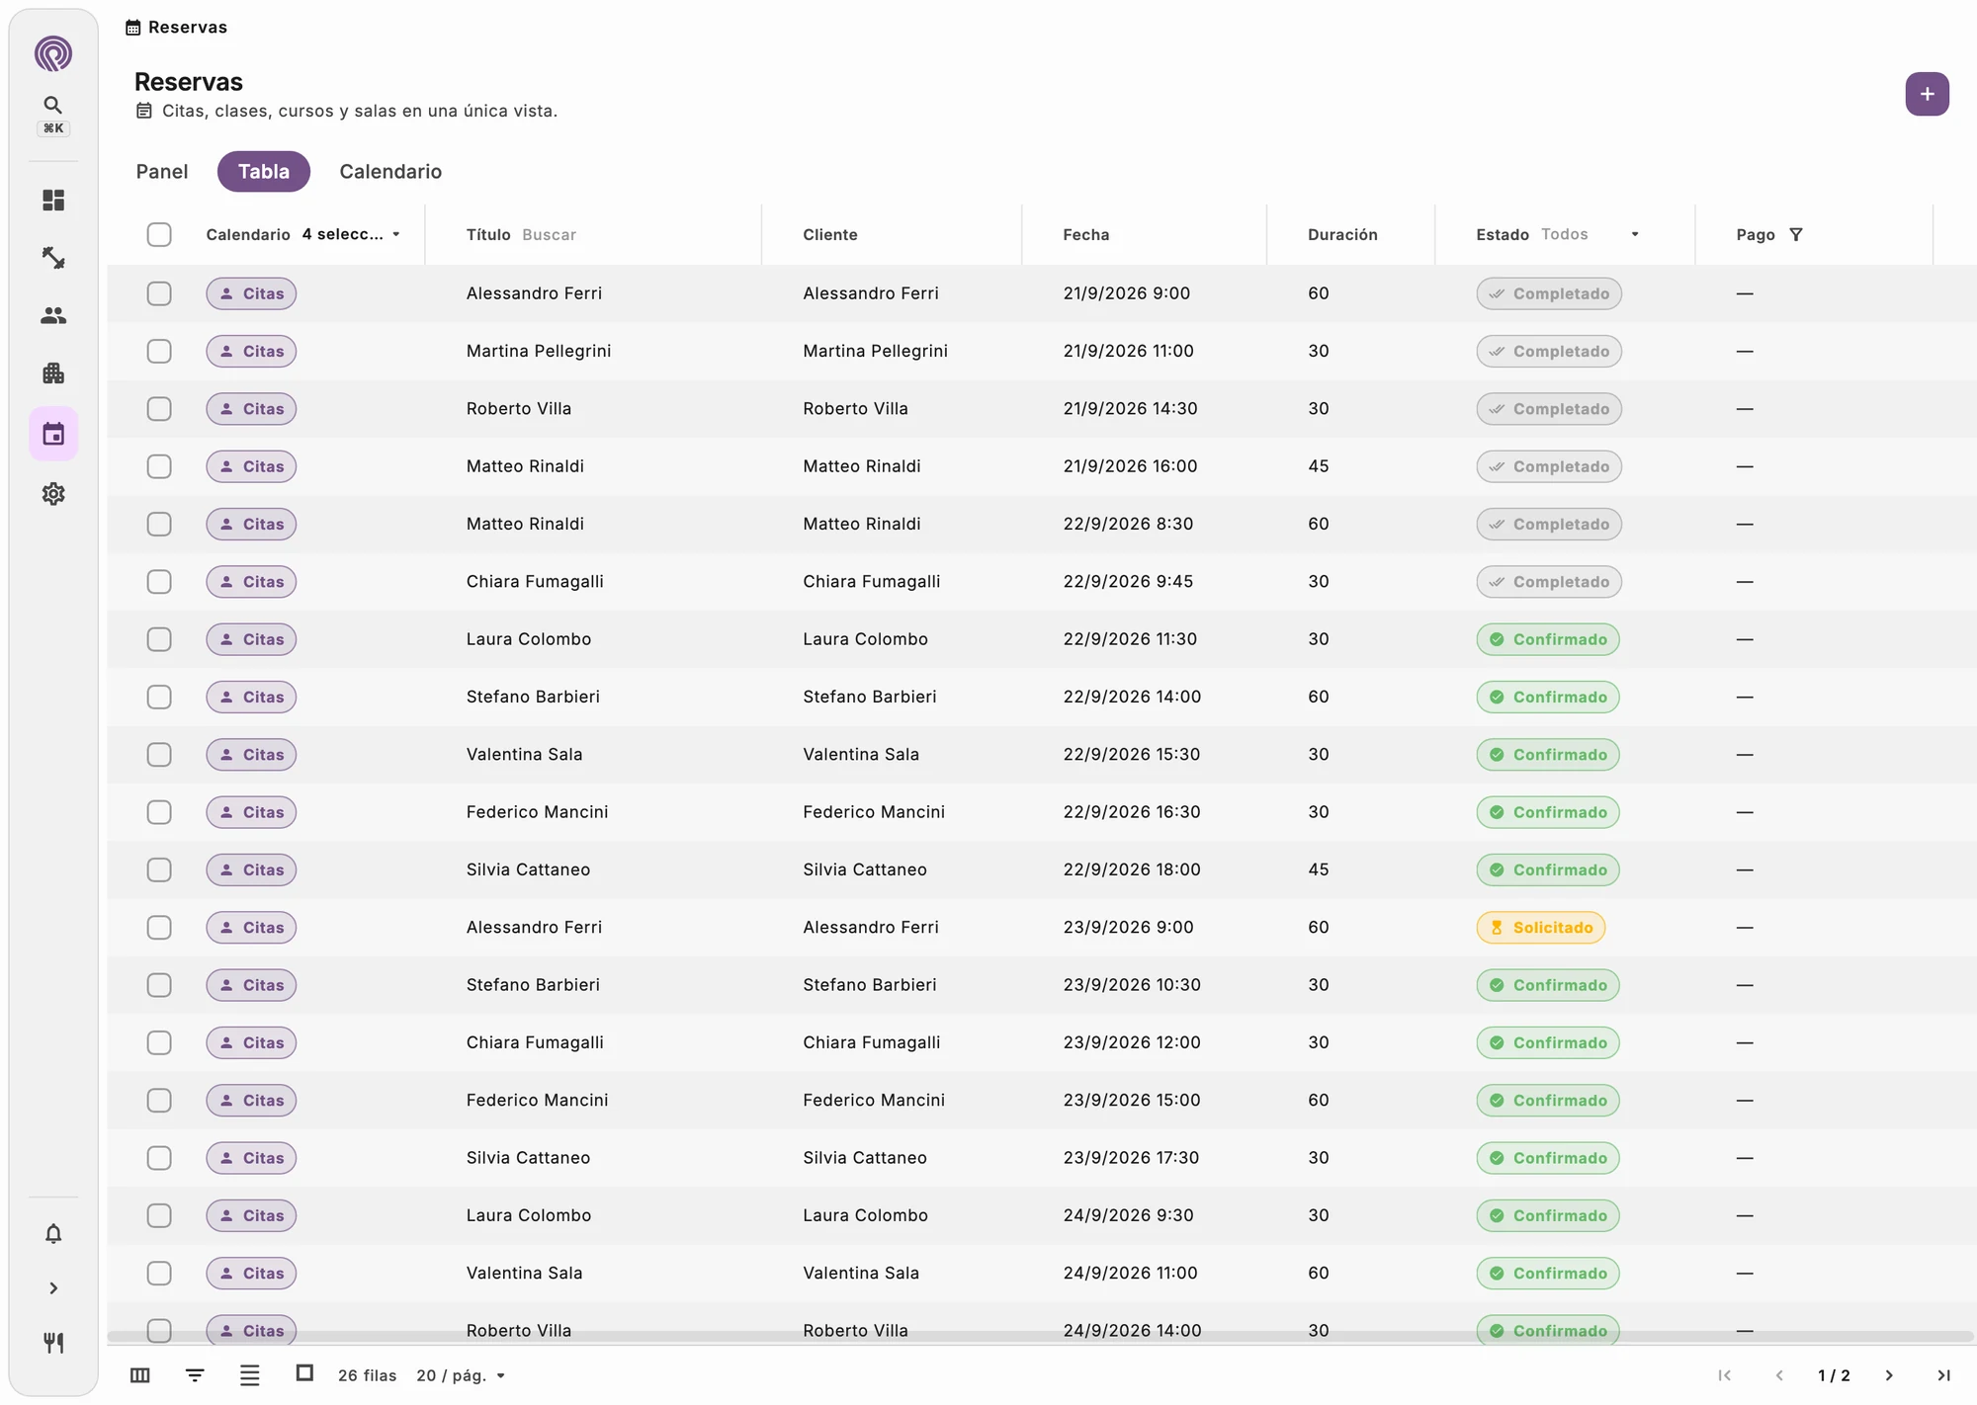The height and width of the screenshot is (1405, 1977).
Task: Open the dashboard grid icon in sidebar
Action: (x=53, y=201)
